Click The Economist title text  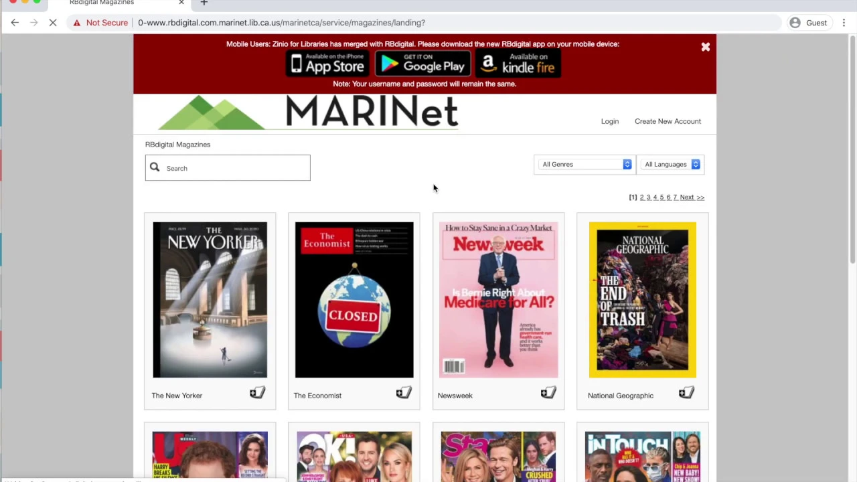coord(317,396)
